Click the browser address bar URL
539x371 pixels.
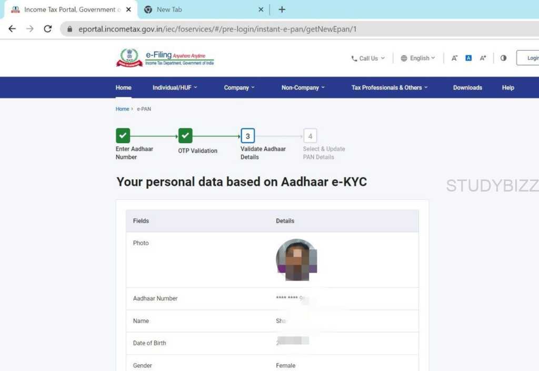pos(217,29)
